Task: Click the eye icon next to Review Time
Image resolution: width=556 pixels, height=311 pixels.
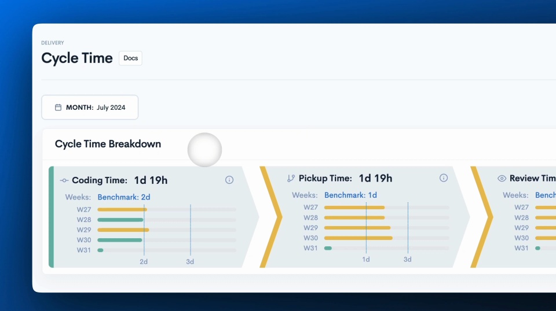Action: pos(502,178)
